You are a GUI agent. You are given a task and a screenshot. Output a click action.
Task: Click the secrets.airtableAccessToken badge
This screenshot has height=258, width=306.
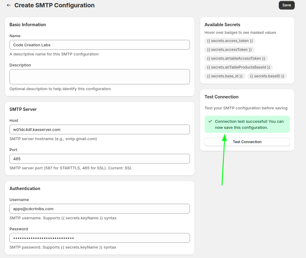pos(236,58)
